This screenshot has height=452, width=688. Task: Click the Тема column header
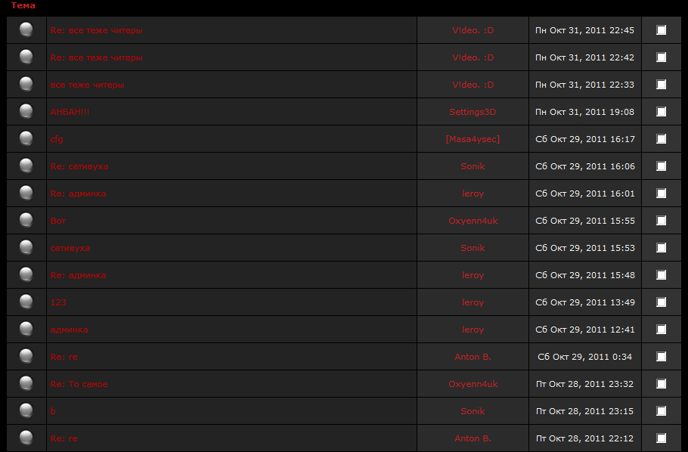coord(23,6)
